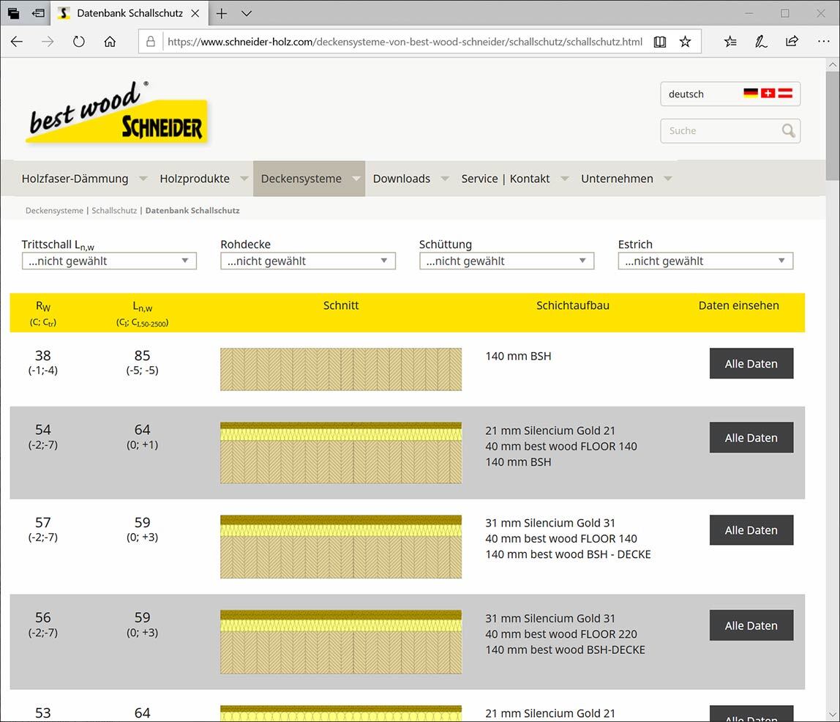Expand arrow next to Holzfaser-Dämmung
This screenshot has width=840, height=722.
tap(143, 179)
